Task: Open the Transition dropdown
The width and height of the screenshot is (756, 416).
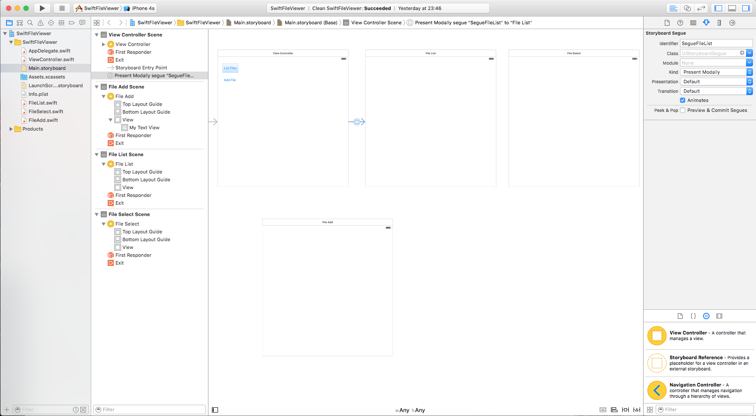Action: (x=716, y=91)
